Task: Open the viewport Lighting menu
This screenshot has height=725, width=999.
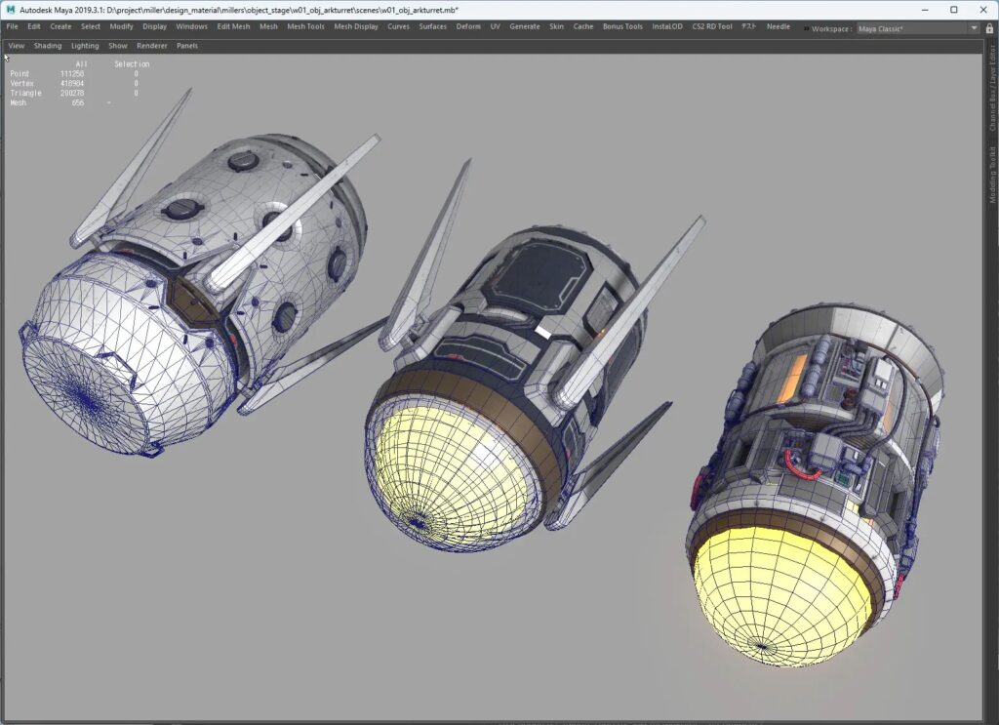Action: [85, 46]
